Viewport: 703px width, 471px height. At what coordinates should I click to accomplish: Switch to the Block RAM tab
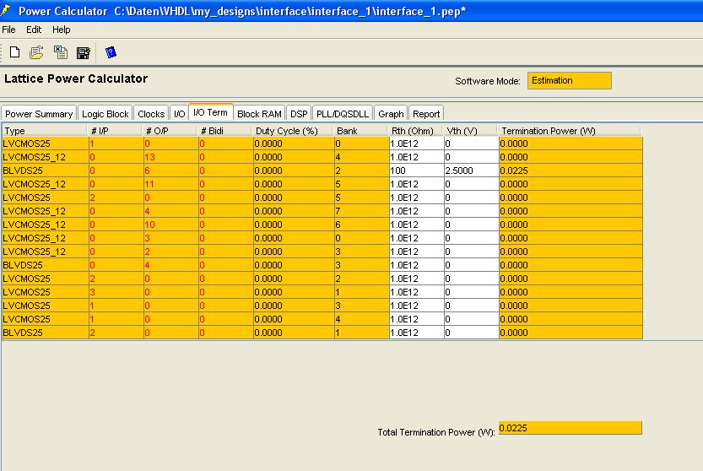click(260, 114)
